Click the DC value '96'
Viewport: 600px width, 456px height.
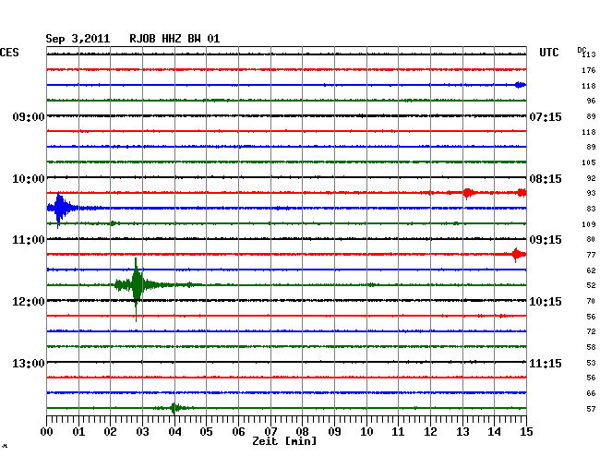click(x=591, y=101)
